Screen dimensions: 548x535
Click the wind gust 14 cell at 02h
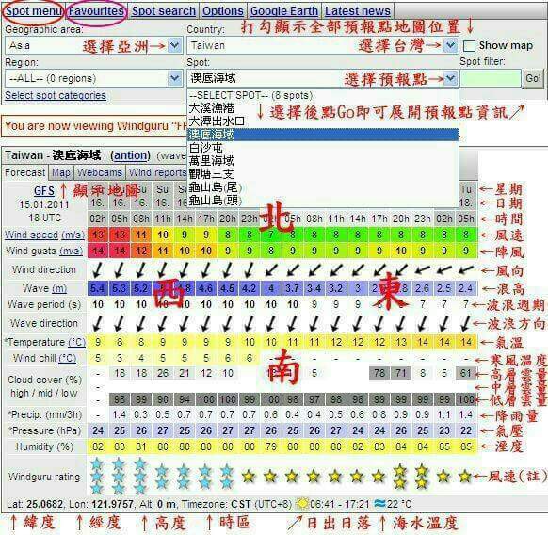98,251
